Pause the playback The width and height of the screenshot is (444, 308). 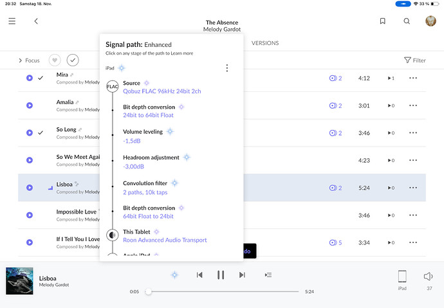pos(221,275)
